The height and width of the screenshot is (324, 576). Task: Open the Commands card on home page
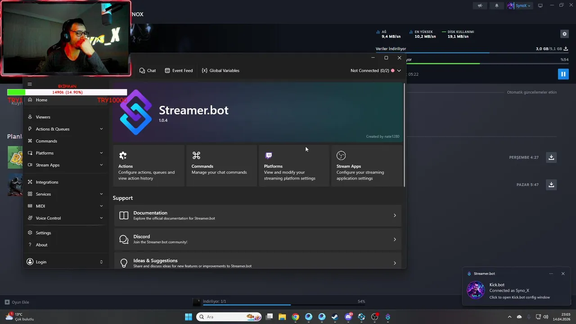pyautogui.click(x=221, y=166)
